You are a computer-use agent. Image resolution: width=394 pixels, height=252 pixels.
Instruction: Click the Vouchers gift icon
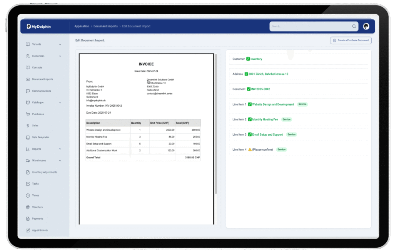point(28,207)
